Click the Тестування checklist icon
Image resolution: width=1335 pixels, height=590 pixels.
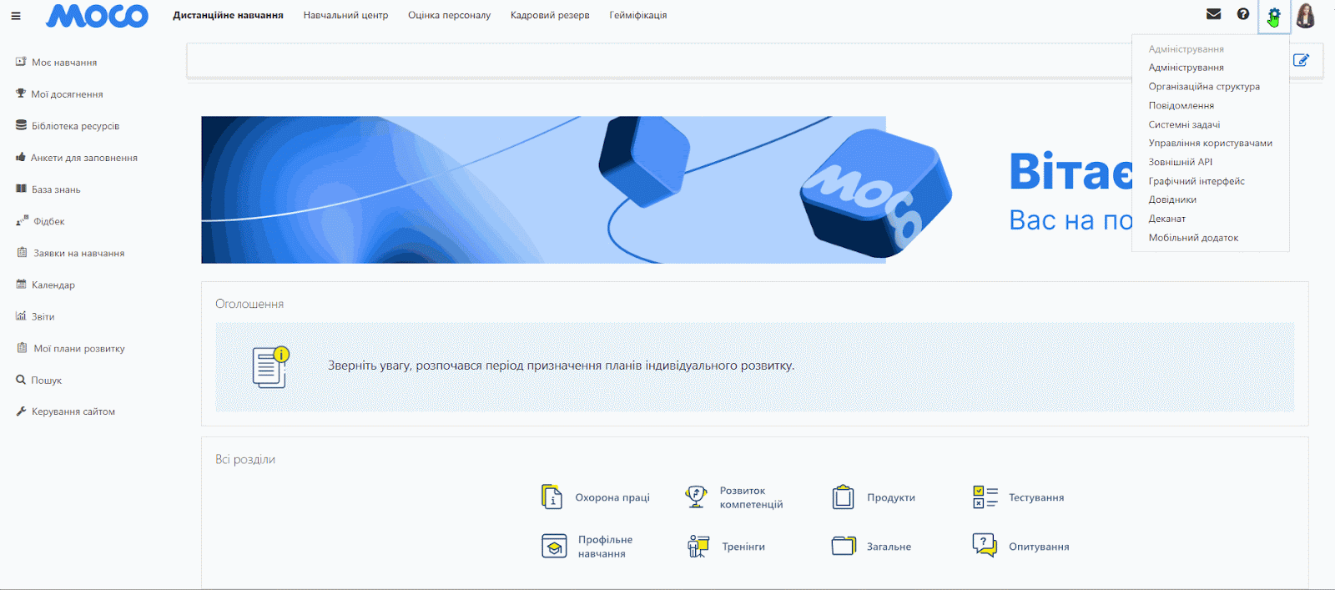coord(985,497)
